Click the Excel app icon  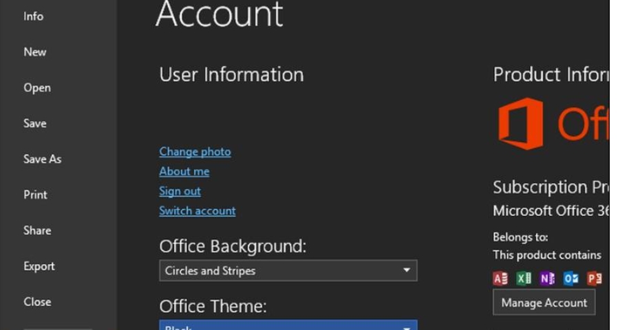524,278
